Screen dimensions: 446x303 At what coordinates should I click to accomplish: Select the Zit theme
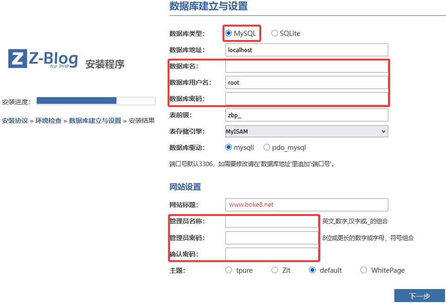click(275, 270)
